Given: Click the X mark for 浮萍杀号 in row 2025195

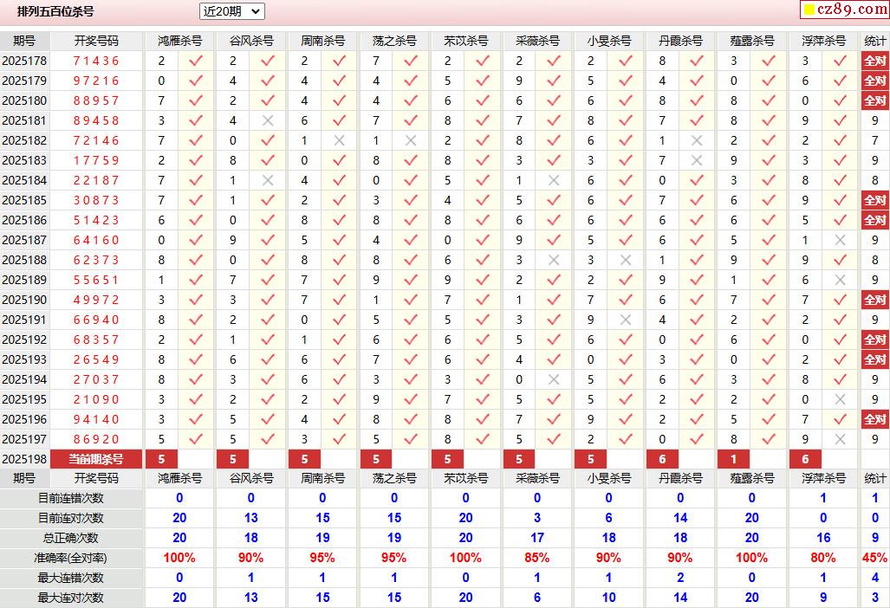Looking at the screenshot, I should coord(840,399).
